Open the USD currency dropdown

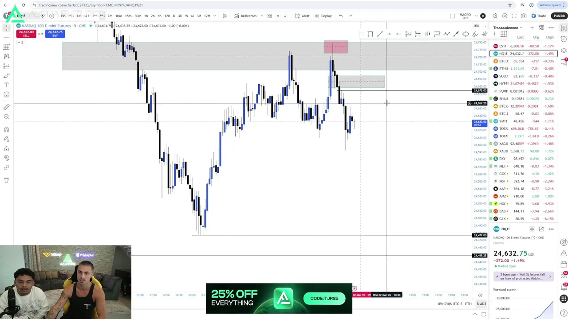coord(479,26)
